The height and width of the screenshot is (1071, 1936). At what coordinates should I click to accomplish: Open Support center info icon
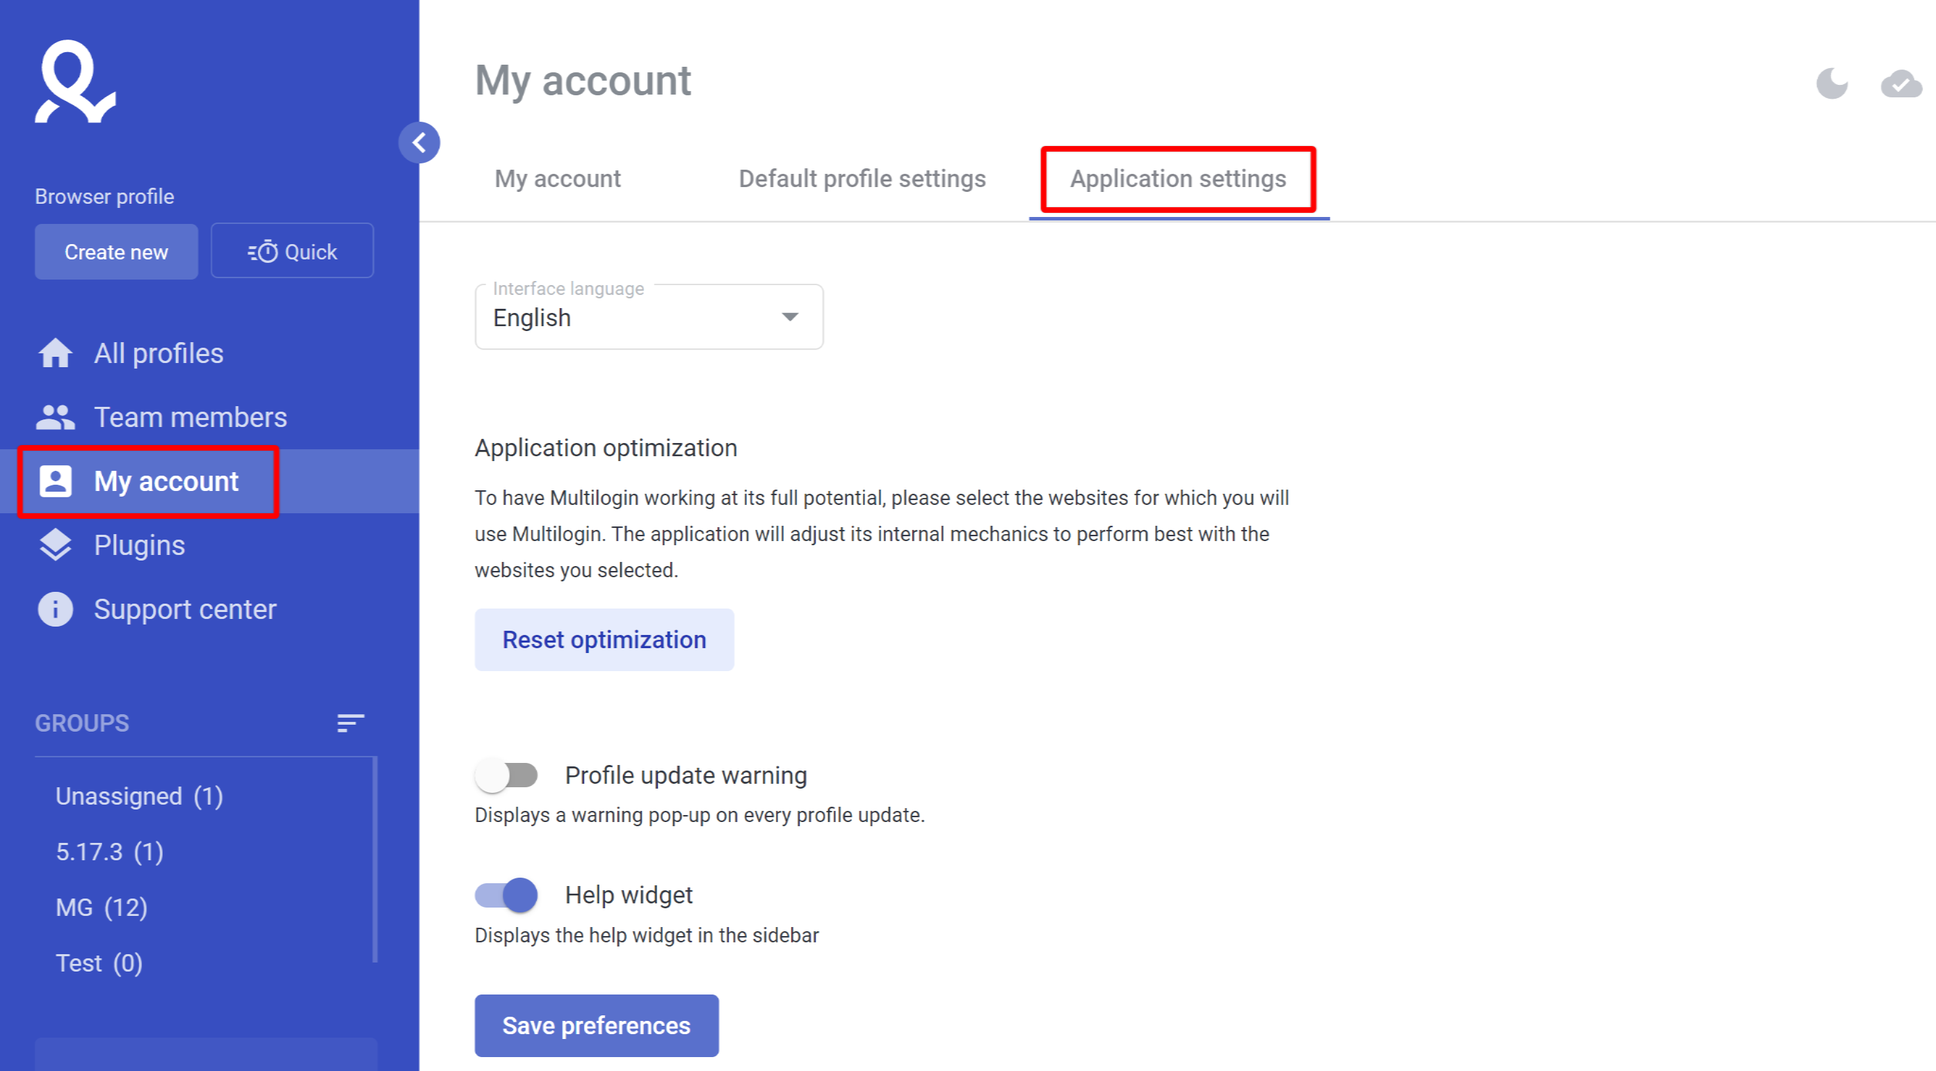pos(56,609)
